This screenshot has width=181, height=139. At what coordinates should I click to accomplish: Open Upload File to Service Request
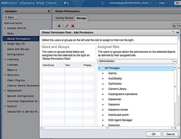(x=23, y=112)
